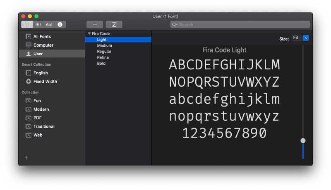Click the search magnifier icon
Image resolution: width=331 pixels, height=190 pixels.
[x=175, y=25]
